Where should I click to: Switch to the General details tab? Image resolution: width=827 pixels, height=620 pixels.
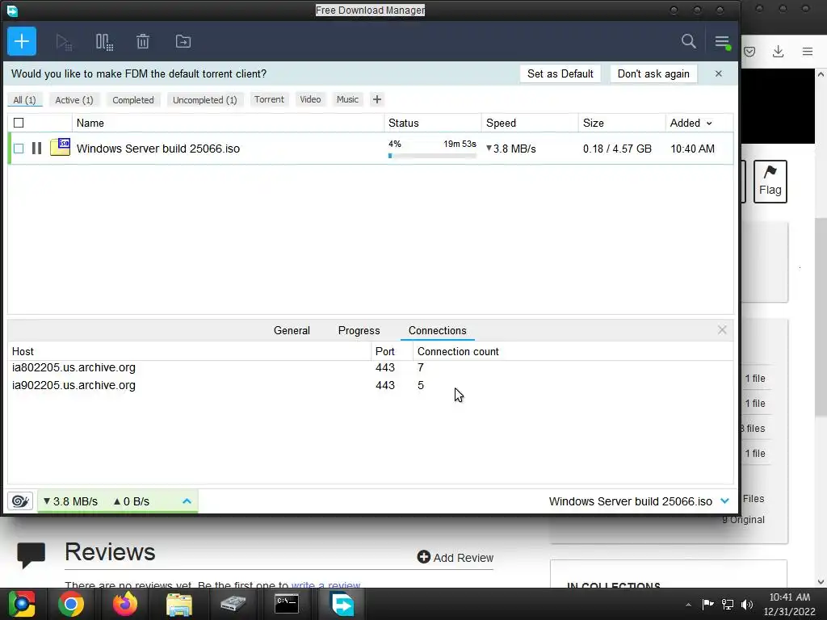(292, 330)
